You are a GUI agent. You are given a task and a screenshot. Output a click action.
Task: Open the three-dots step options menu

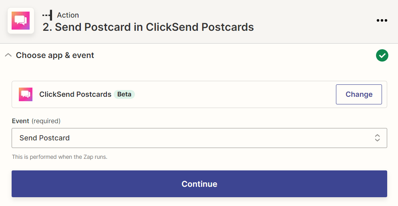(x=382, y=20)
